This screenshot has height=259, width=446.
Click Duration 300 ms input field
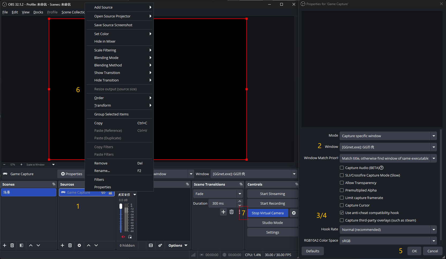point(223,203)
